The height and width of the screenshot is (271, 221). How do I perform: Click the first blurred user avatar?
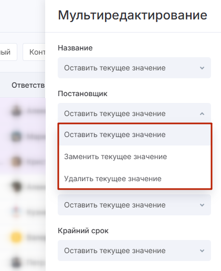point(16,111)
